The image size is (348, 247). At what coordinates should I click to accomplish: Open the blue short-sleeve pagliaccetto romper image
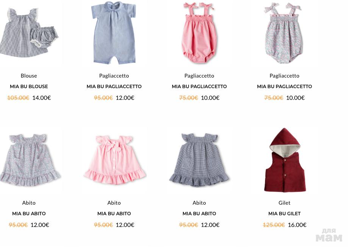[x=114, y=33]
